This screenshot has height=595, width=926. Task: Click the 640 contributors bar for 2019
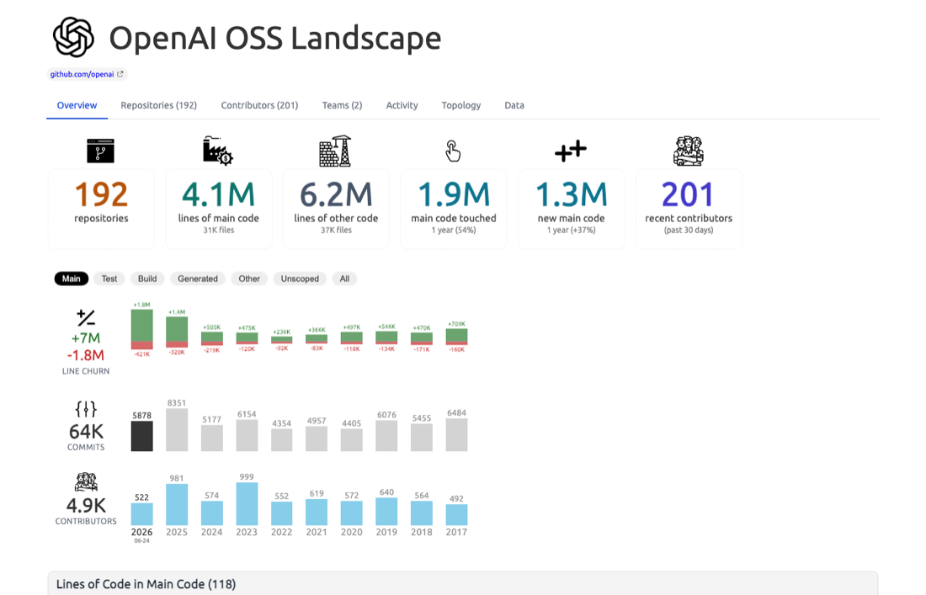(x=387, y=512)
